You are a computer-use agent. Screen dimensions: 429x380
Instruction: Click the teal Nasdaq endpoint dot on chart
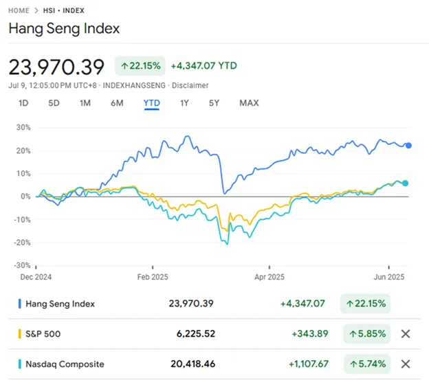click(x=405, y=183)
